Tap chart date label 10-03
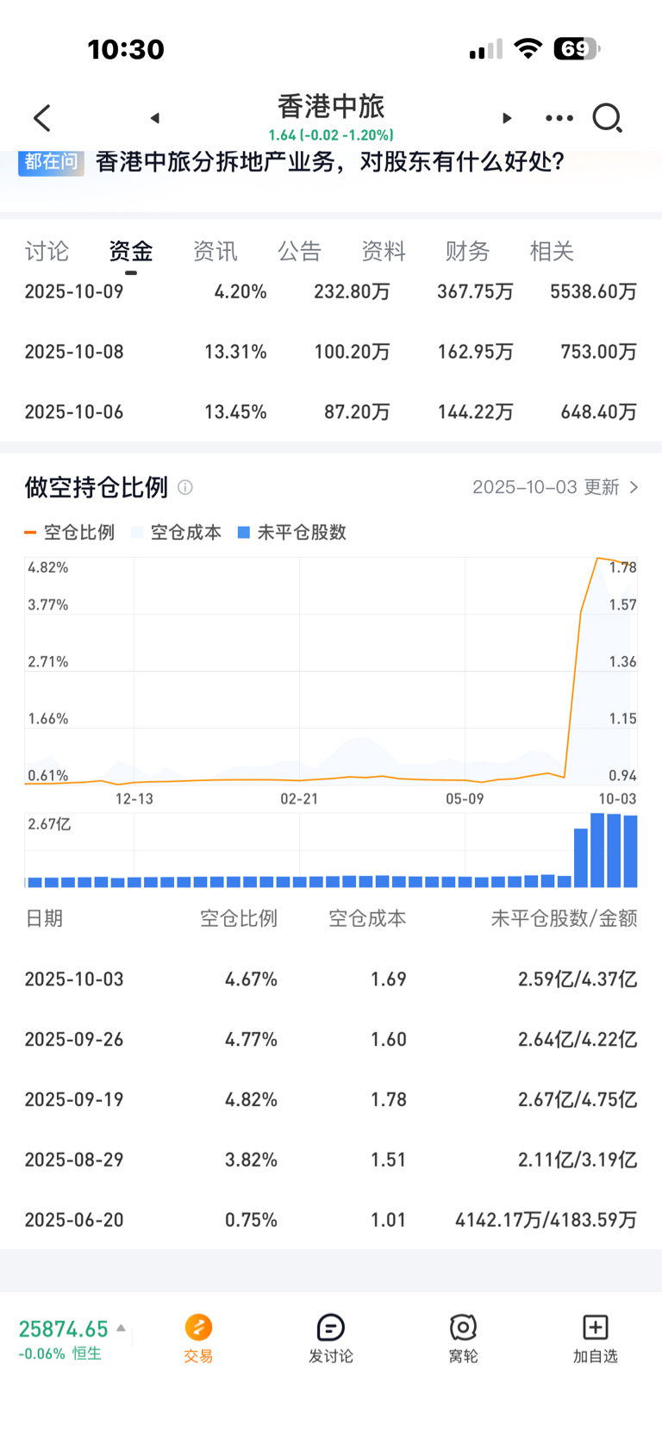 coord(617,799)
